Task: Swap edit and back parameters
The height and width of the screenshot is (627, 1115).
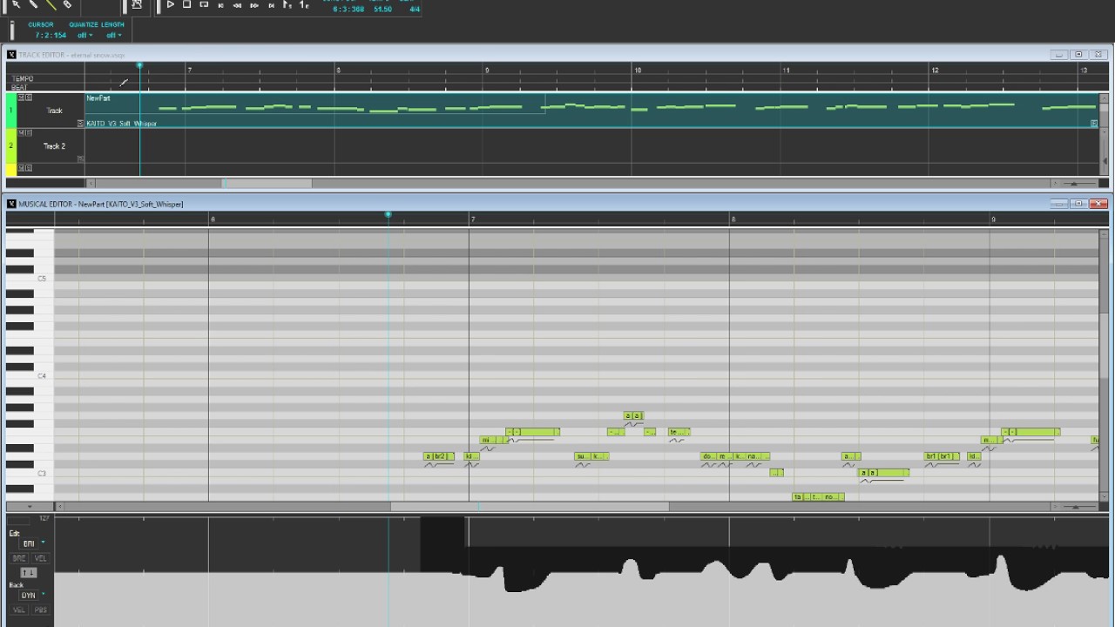Action: (x=28, y=573)
